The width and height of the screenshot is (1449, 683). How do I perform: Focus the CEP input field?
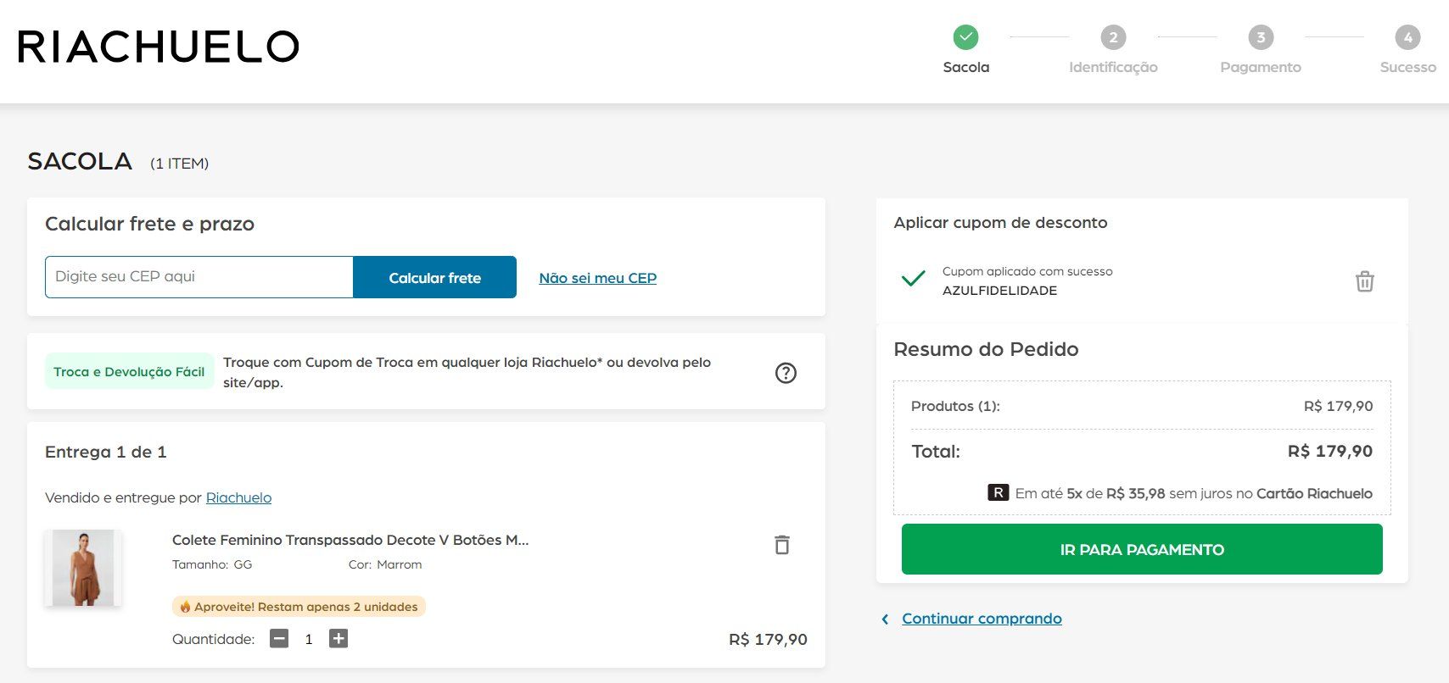199,277
